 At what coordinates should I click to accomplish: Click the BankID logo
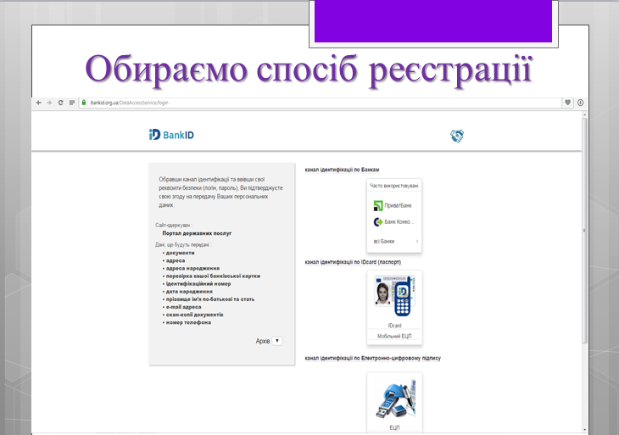171,135
